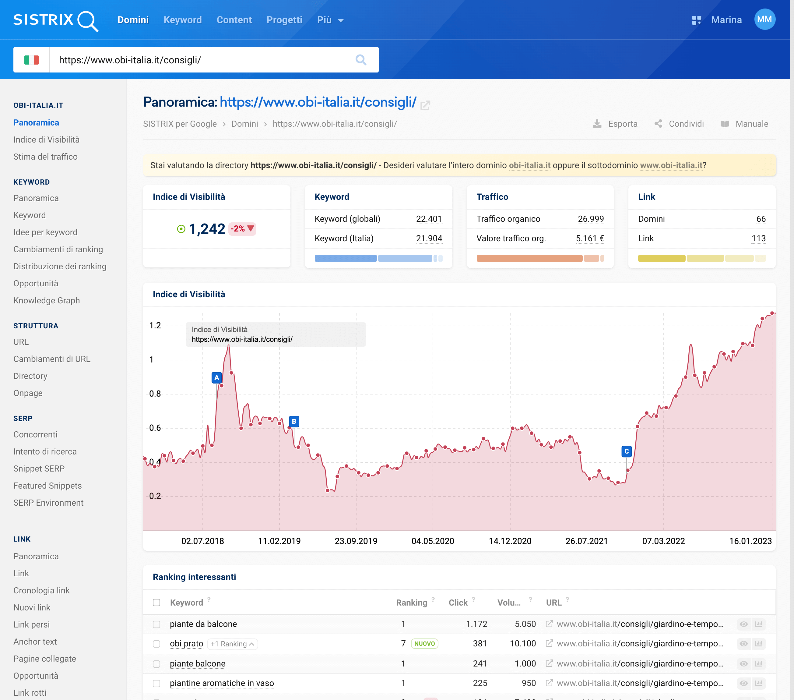The height and width of the screenshot is (700, 794).
Task: Click the obi-italia.it domain link in notice
Action: pyautogui.click(x=529, y=165)
